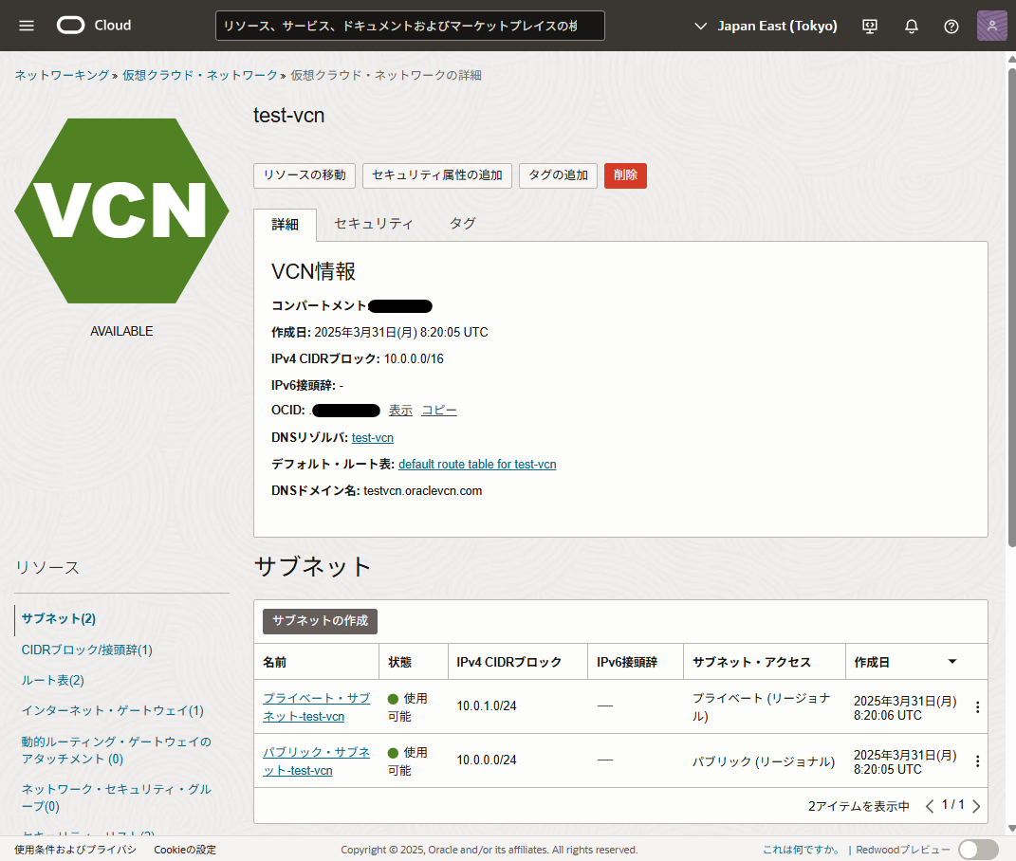Open default route table for test-vcn link

point(477,464)
